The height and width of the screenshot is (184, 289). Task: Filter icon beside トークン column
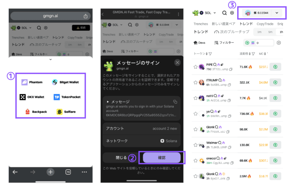coord(210,54)
